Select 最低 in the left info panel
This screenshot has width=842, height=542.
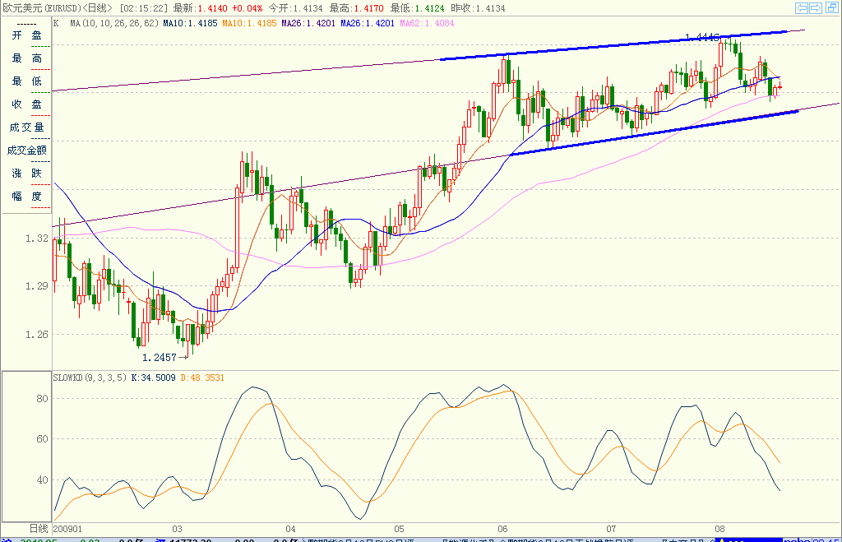pyautogui.click(x=26, y=81)
